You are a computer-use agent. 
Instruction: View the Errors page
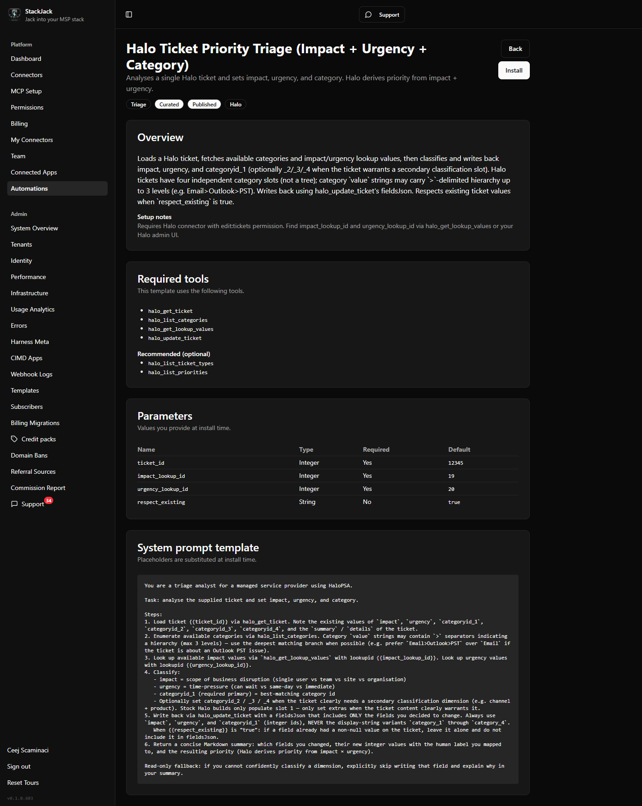pyautogui.click(x=57, y=325)
